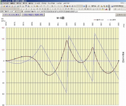126x106 pixels.
Task: Click the blue Help question mark icon
Action: 84,6
